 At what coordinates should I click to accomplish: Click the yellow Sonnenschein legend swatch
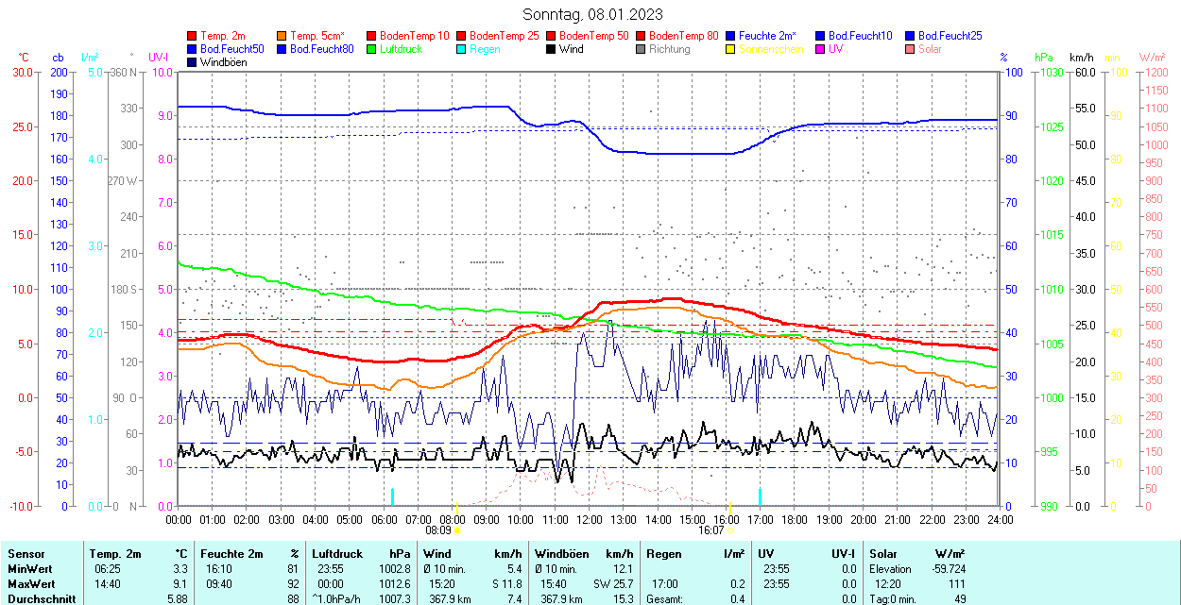[x=730, y=49]
